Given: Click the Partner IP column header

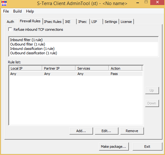Looking at the screenshot, I should 59,68.
